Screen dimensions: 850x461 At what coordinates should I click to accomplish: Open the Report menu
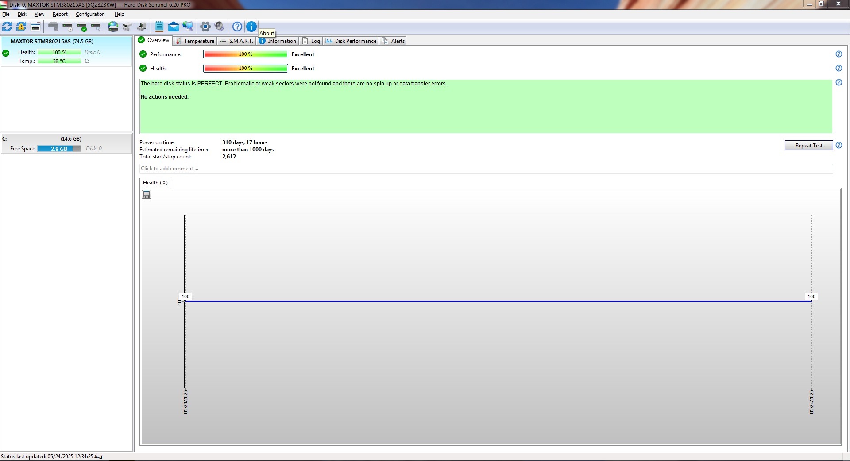point(60,14)
